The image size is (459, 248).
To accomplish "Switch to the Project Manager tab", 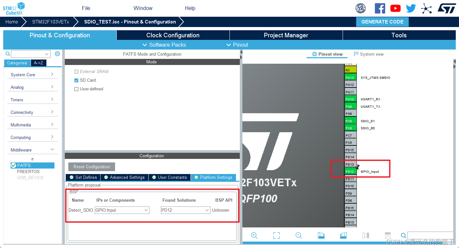I will 286,35.
